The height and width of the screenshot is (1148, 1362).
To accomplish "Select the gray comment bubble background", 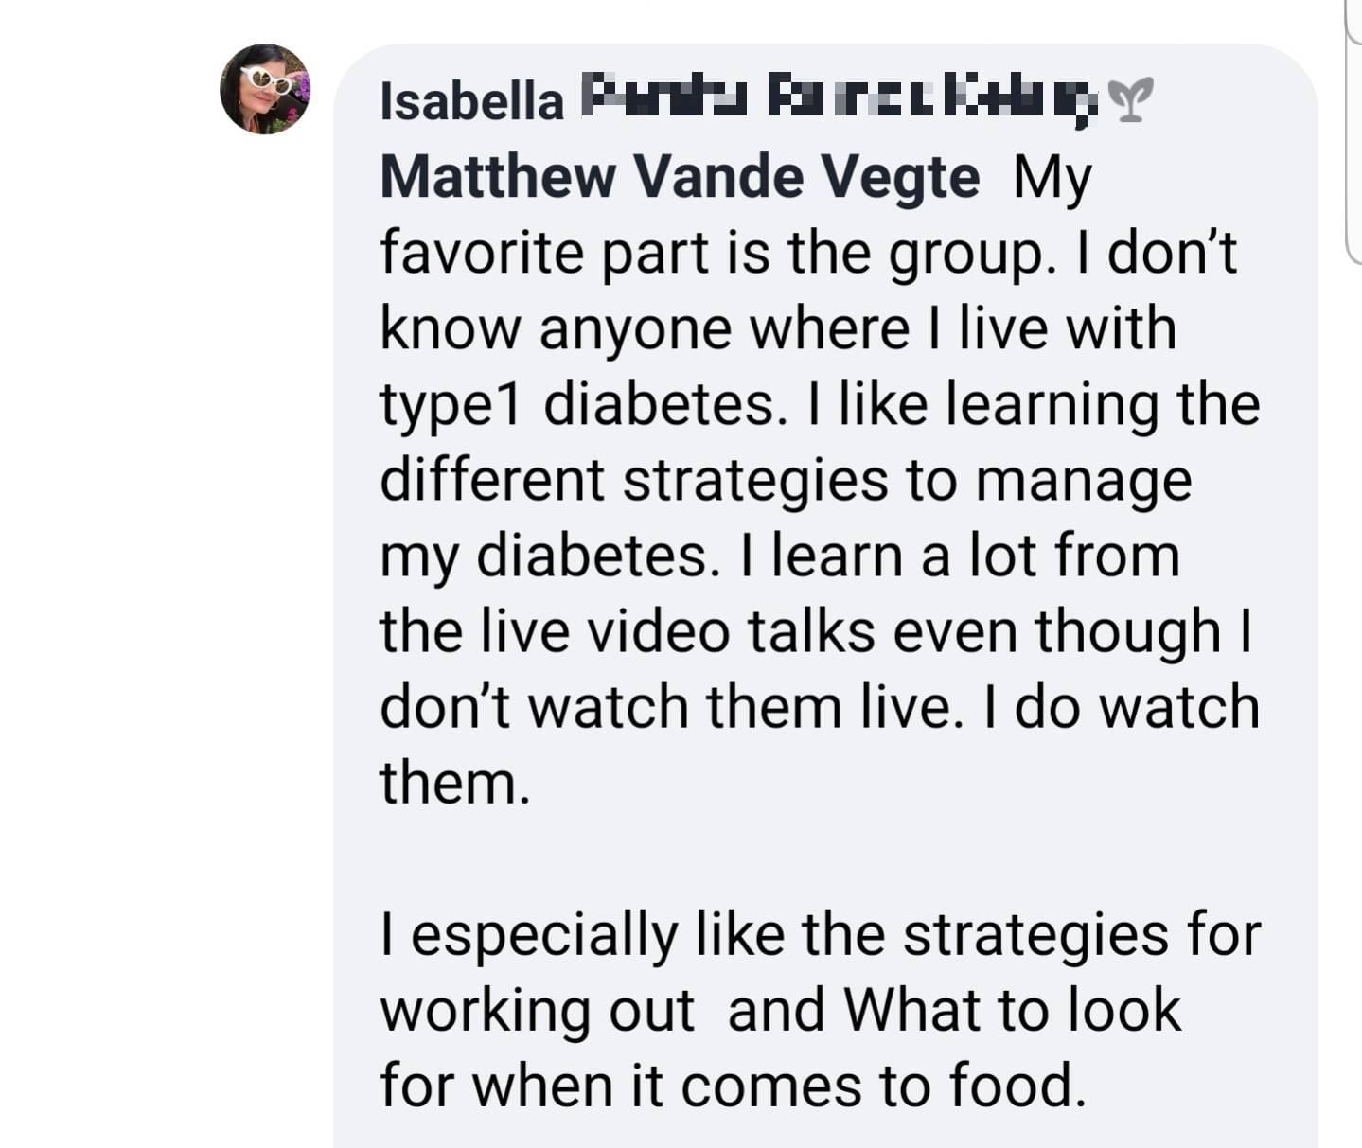I will 825,596.
